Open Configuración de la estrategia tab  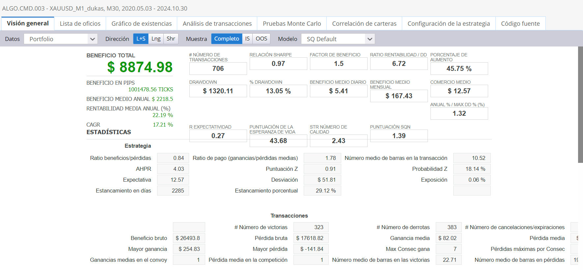coord(449,24)
